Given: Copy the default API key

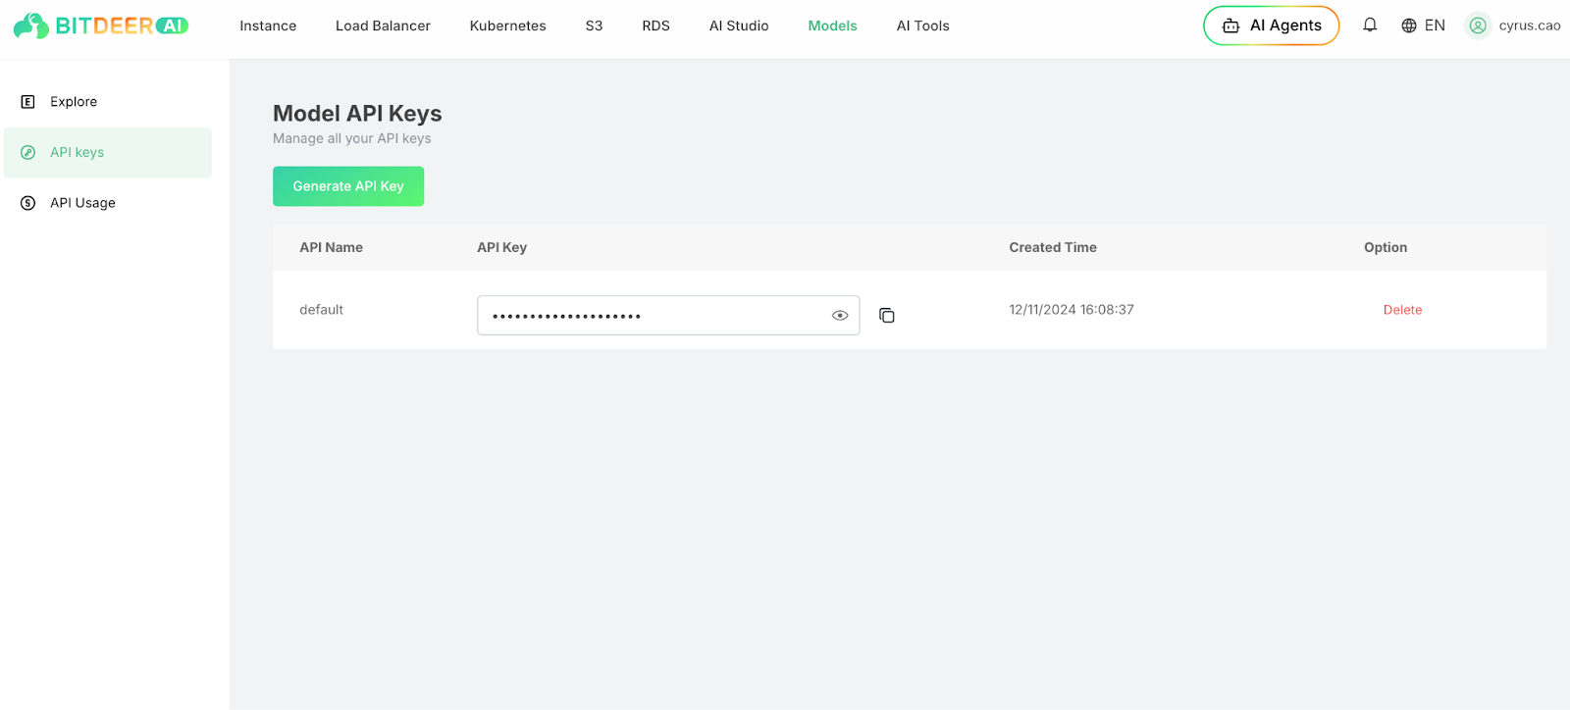Looking at the screenshot, I should [887, 316].
